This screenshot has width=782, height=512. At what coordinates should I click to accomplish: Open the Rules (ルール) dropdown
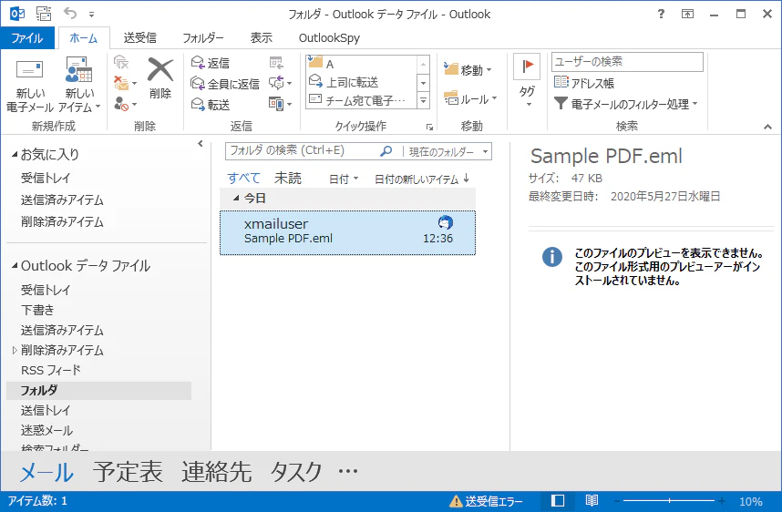(470, 98)
